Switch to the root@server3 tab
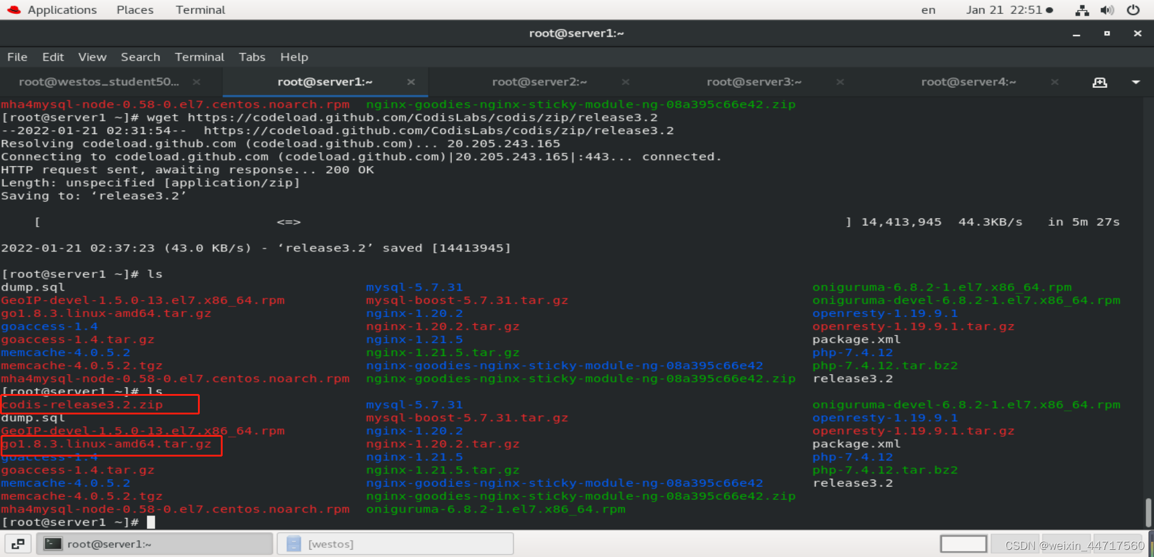Viewport: 1154px width, 557px height. pos(754,82)
